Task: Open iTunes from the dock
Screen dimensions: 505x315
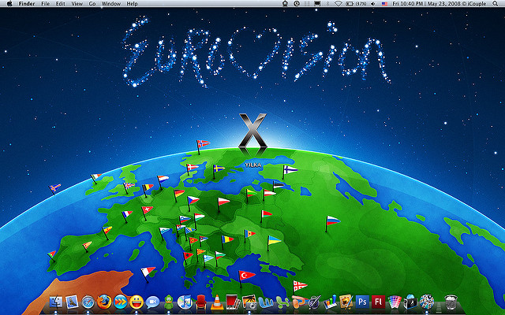Action: pos(185,302)
